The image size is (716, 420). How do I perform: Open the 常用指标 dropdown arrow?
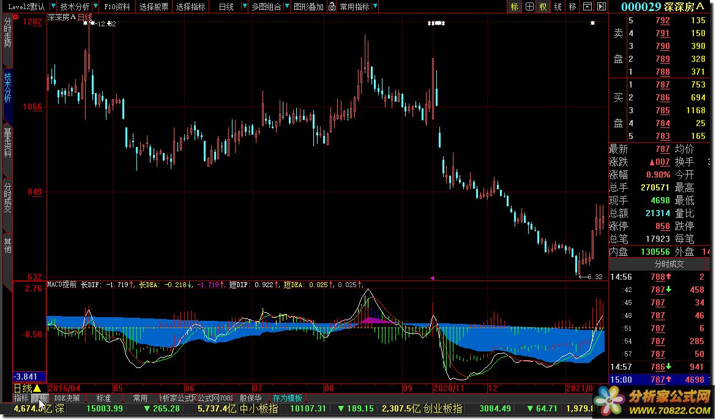tap(375, 6)
